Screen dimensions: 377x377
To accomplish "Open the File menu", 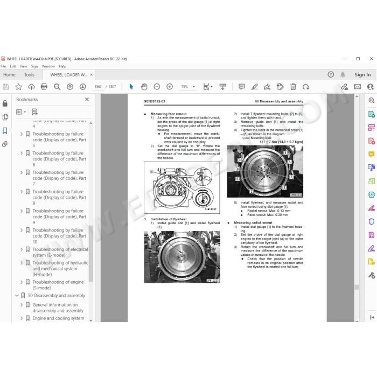I will pyautogui.click(x=3, y=66).
